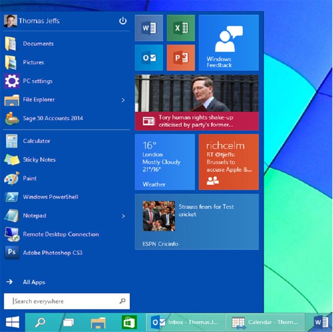The width and height of the screenshot is (333, 332).
Task: Select the 'Pictures' label
Action: pyautogui.click(x=34, y=63)
